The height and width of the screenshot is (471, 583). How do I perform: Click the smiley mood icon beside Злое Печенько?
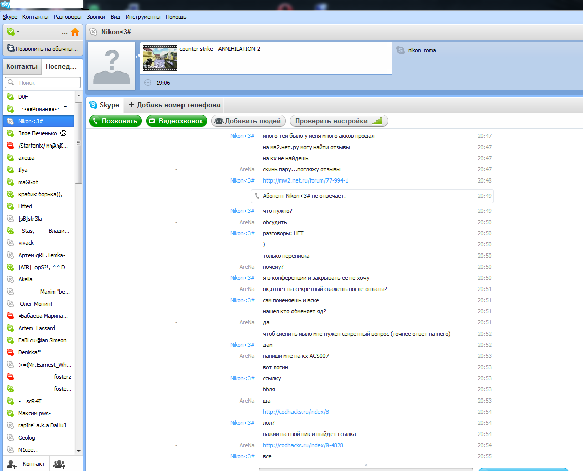[x=63, y=133]
